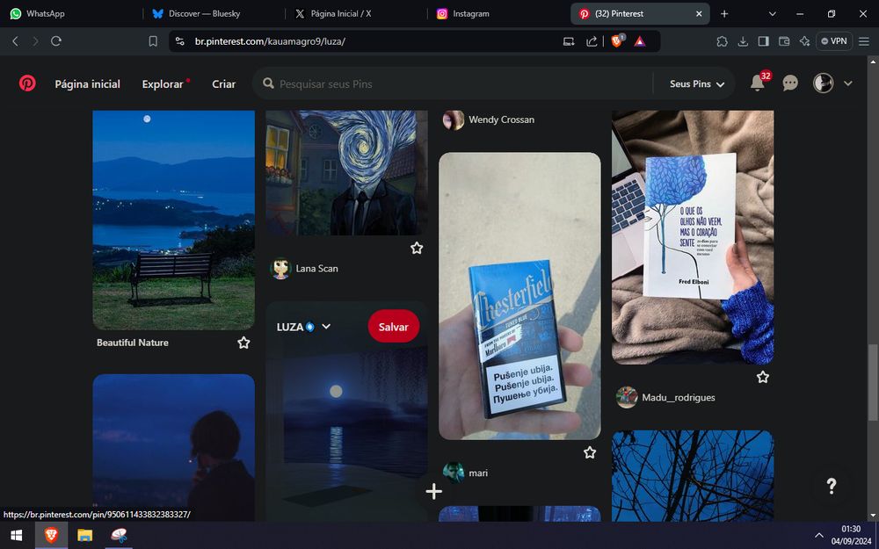Show hidden system tray icons
Image resolution: width=879 pixels, height=549 pixels.
click(x=819, y=536)
